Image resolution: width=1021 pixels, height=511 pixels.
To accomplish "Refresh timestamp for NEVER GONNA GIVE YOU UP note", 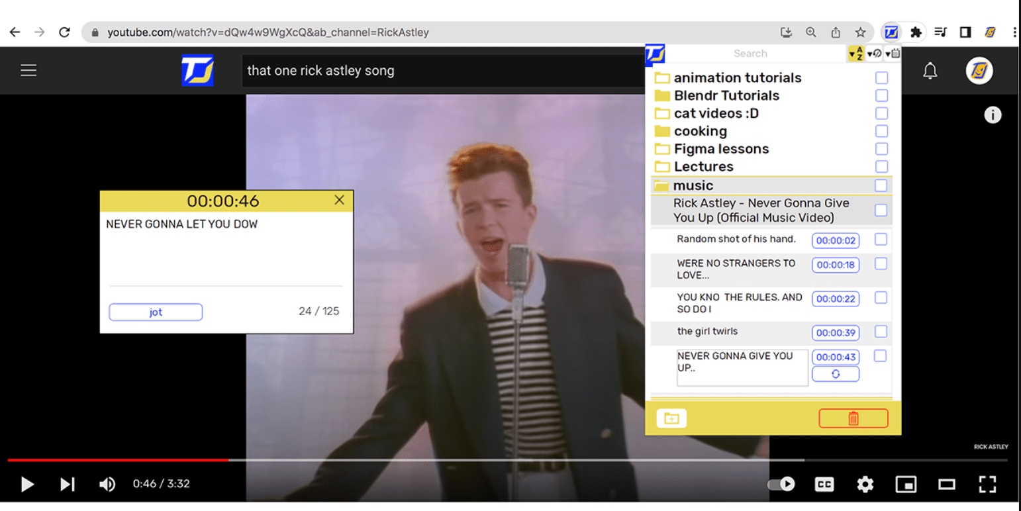I will 836,374.
